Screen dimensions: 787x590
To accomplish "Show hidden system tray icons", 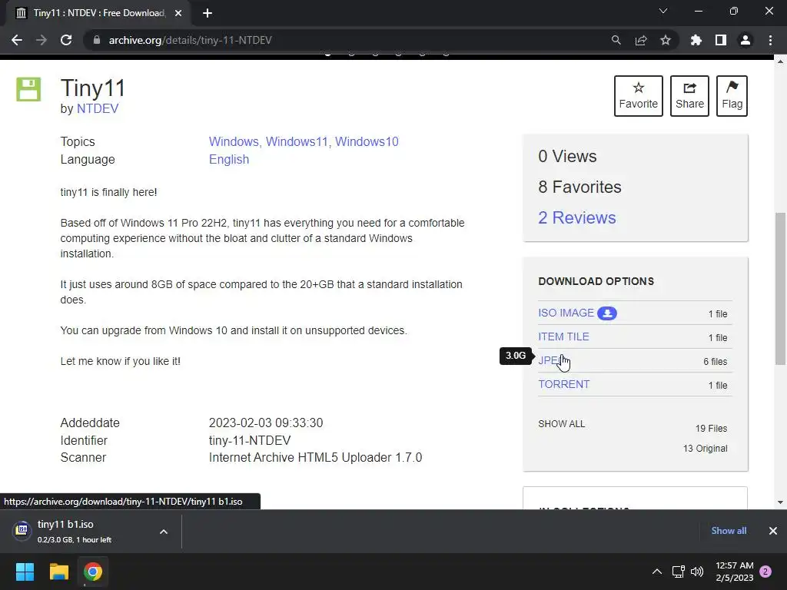I will [656, 572].
